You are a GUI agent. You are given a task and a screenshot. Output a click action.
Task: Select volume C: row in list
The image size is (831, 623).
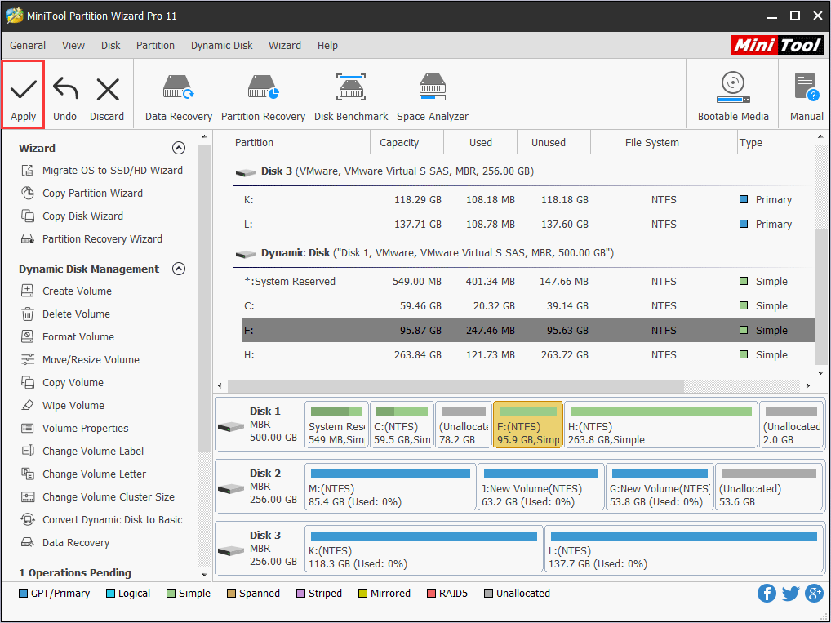528,306
